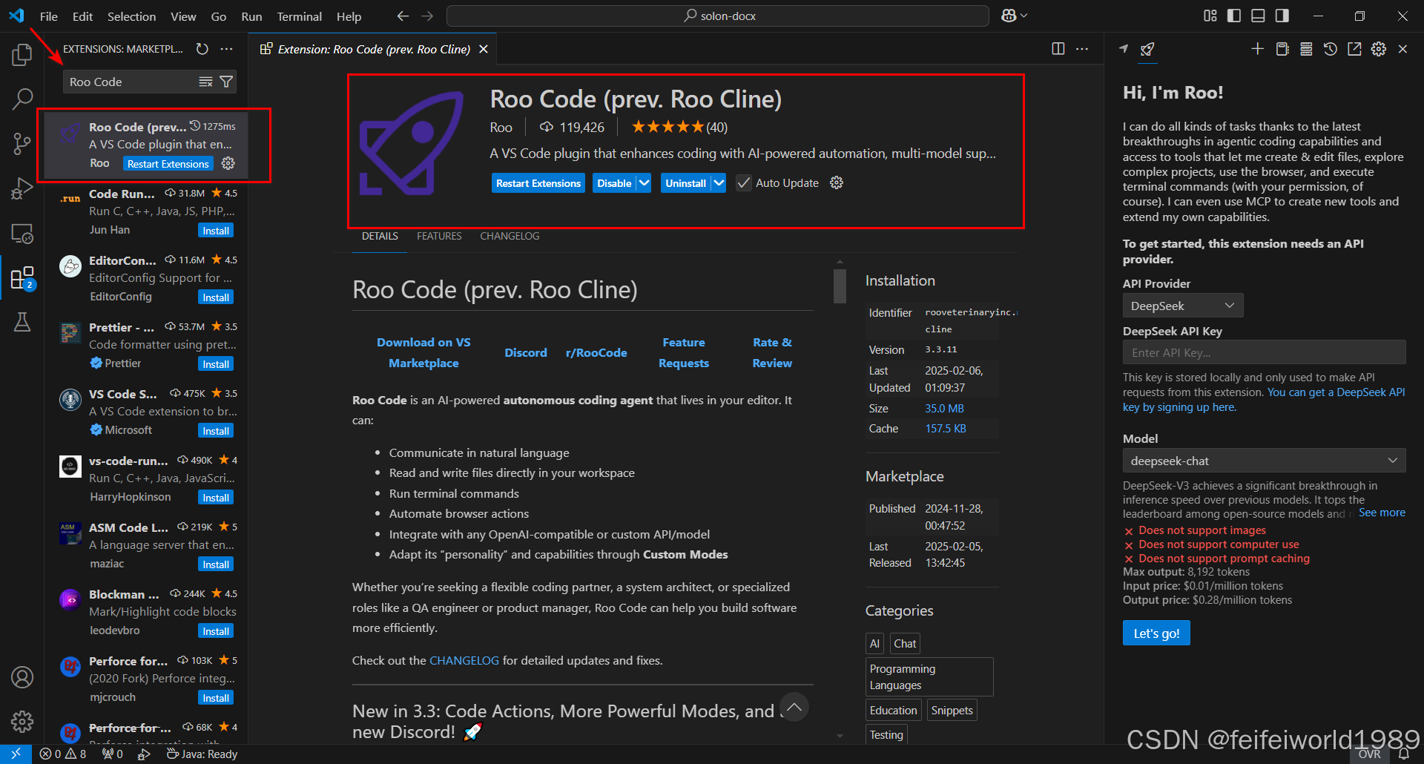Refresh the extensions marketplace list
The height and width of the screenshot is (764, 1424).
[x=202, y=49]
